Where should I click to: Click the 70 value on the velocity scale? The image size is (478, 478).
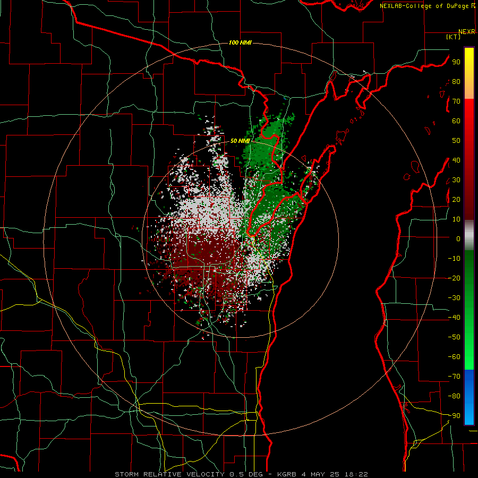point(456,101)
